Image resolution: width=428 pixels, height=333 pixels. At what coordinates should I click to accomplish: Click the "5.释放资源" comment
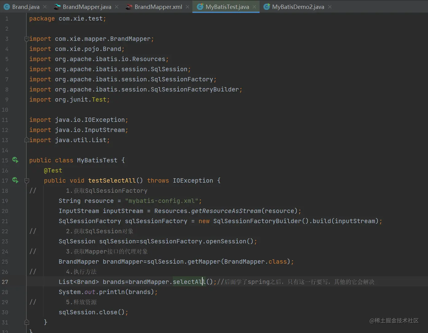pyautogui.click(x=81, y=302)
